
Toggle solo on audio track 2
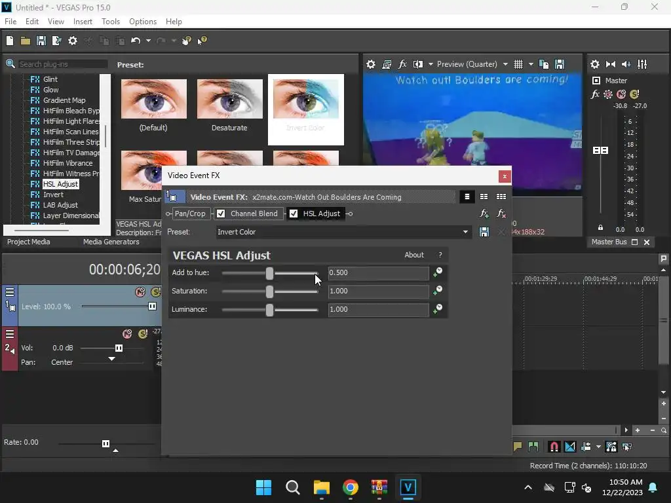click(143, 333)
